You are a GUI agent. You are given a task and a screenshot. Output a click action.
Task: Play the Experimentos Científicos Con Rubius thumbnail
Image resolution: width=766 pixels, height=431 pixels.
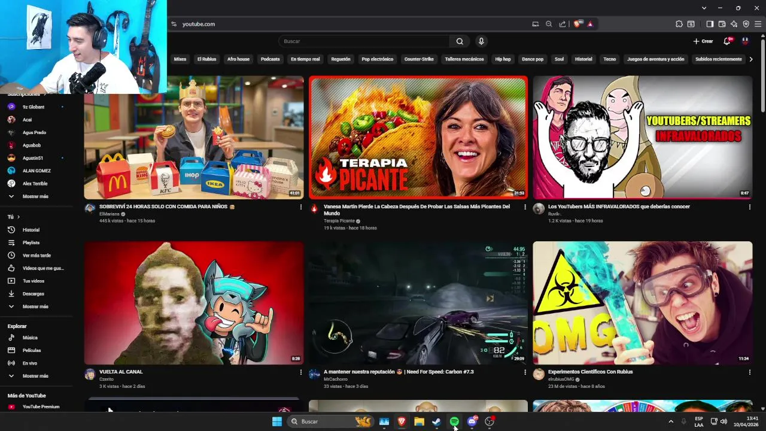pos(643,303)
